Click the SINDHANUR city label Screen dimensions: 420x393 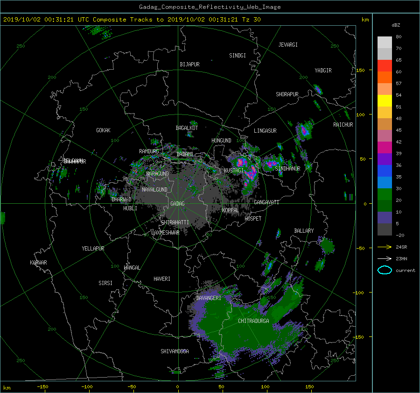point(287,169)
